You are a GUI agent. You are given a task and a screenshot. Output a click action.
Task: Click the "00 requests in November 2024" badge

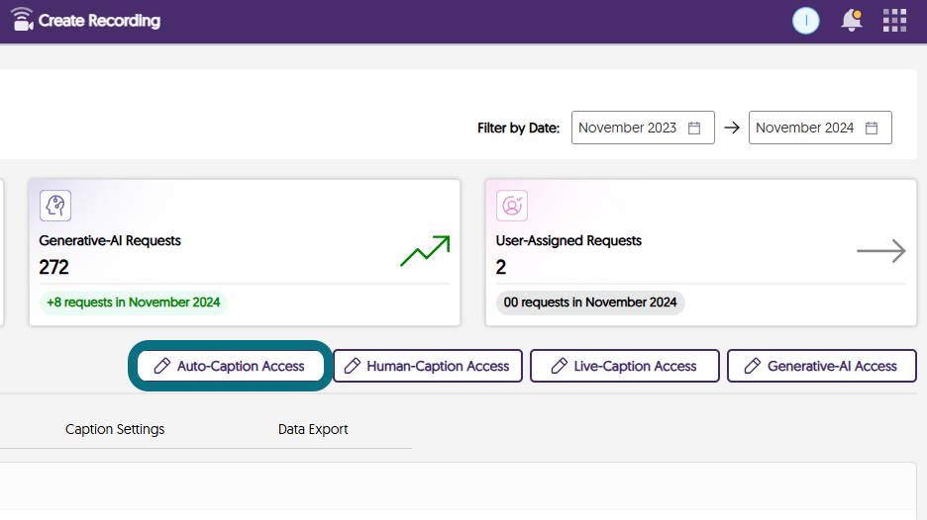pos(590,303)
